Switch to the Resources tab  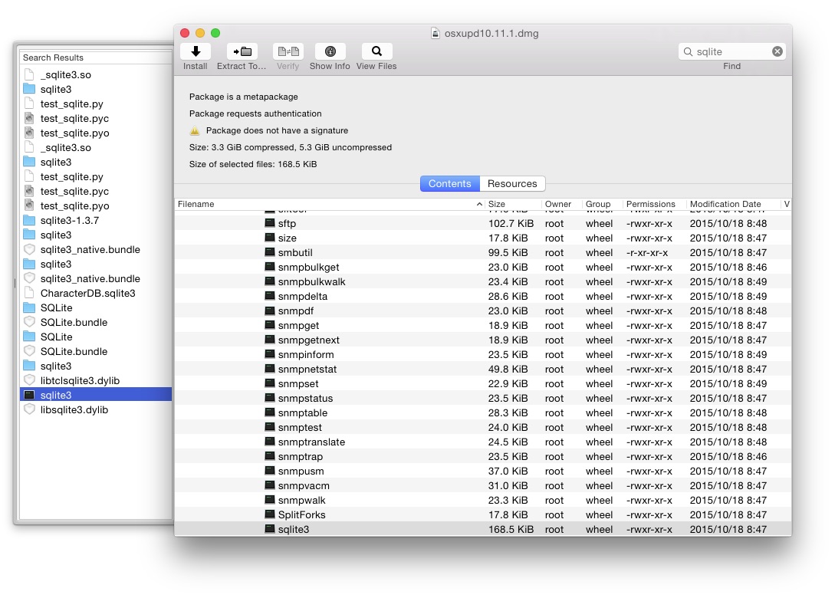pyautogui.click(x=512, y=184)
